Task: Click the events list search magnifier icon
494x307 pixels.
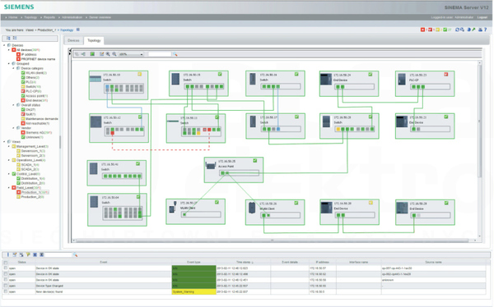Action: click(75, 254)
